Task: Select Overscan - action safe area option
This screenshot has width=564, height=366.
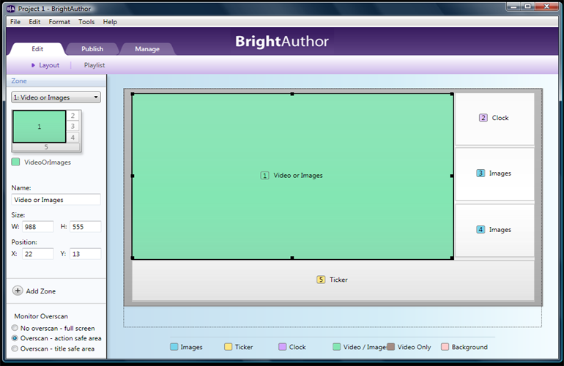Action: coord(16,339)
